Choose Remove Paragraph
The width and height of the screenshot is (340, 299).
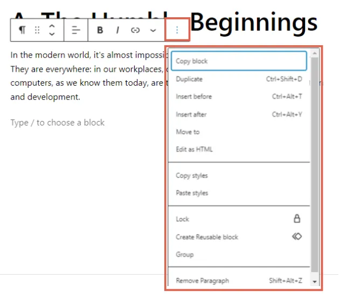[x=239, y=281]
